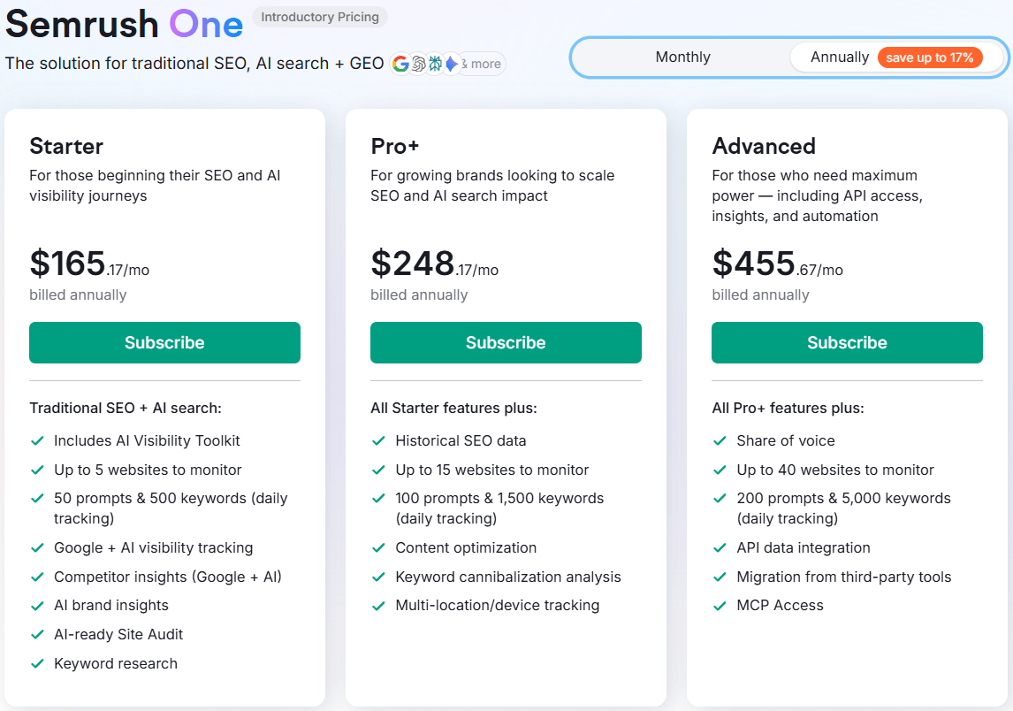Expand the '& more' search engines list
This screenshot has width=1013, height=711.
[481, 64]
